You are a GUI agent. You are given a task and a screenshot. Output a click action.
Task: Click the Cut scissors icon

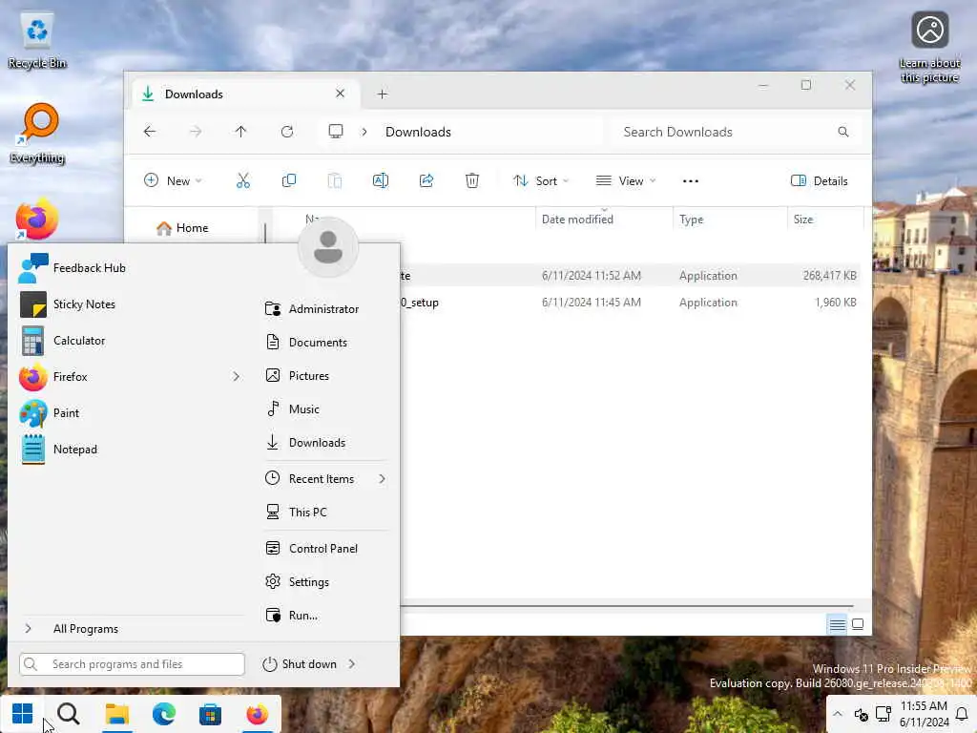tap(243, 180)
